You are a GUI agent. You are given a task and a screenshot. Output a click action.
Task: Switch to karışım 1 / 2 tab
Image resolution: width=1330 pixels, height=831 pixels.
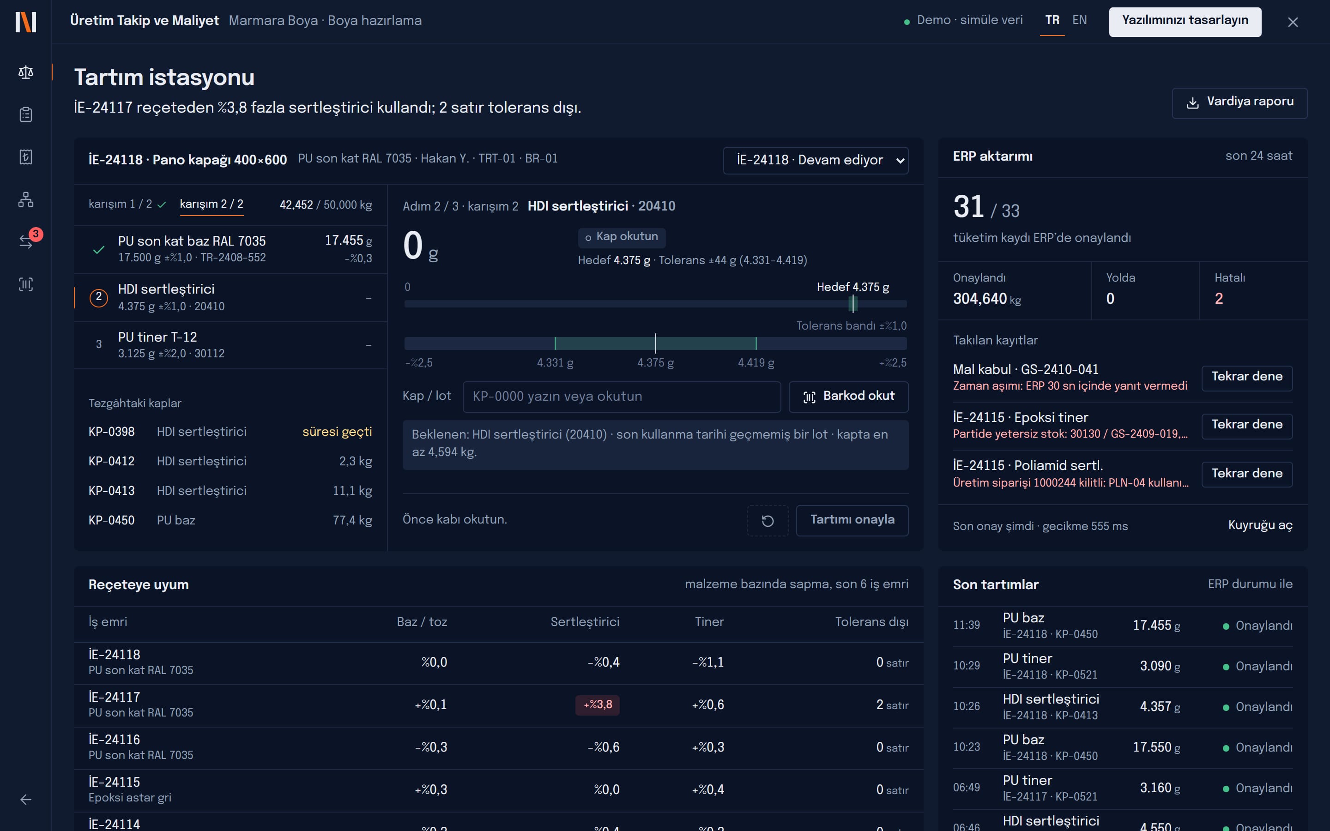tap(127, 204)
